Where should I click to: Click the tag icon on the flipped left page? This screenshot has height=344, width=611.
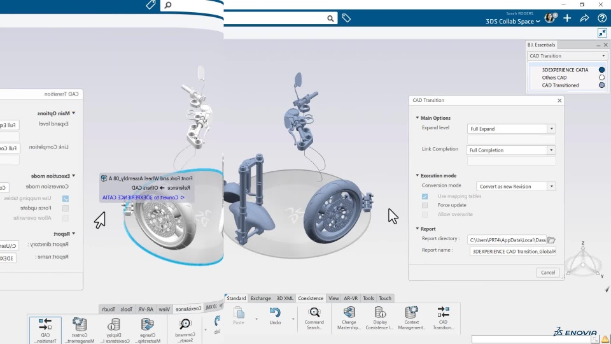[x=151, y=4]
